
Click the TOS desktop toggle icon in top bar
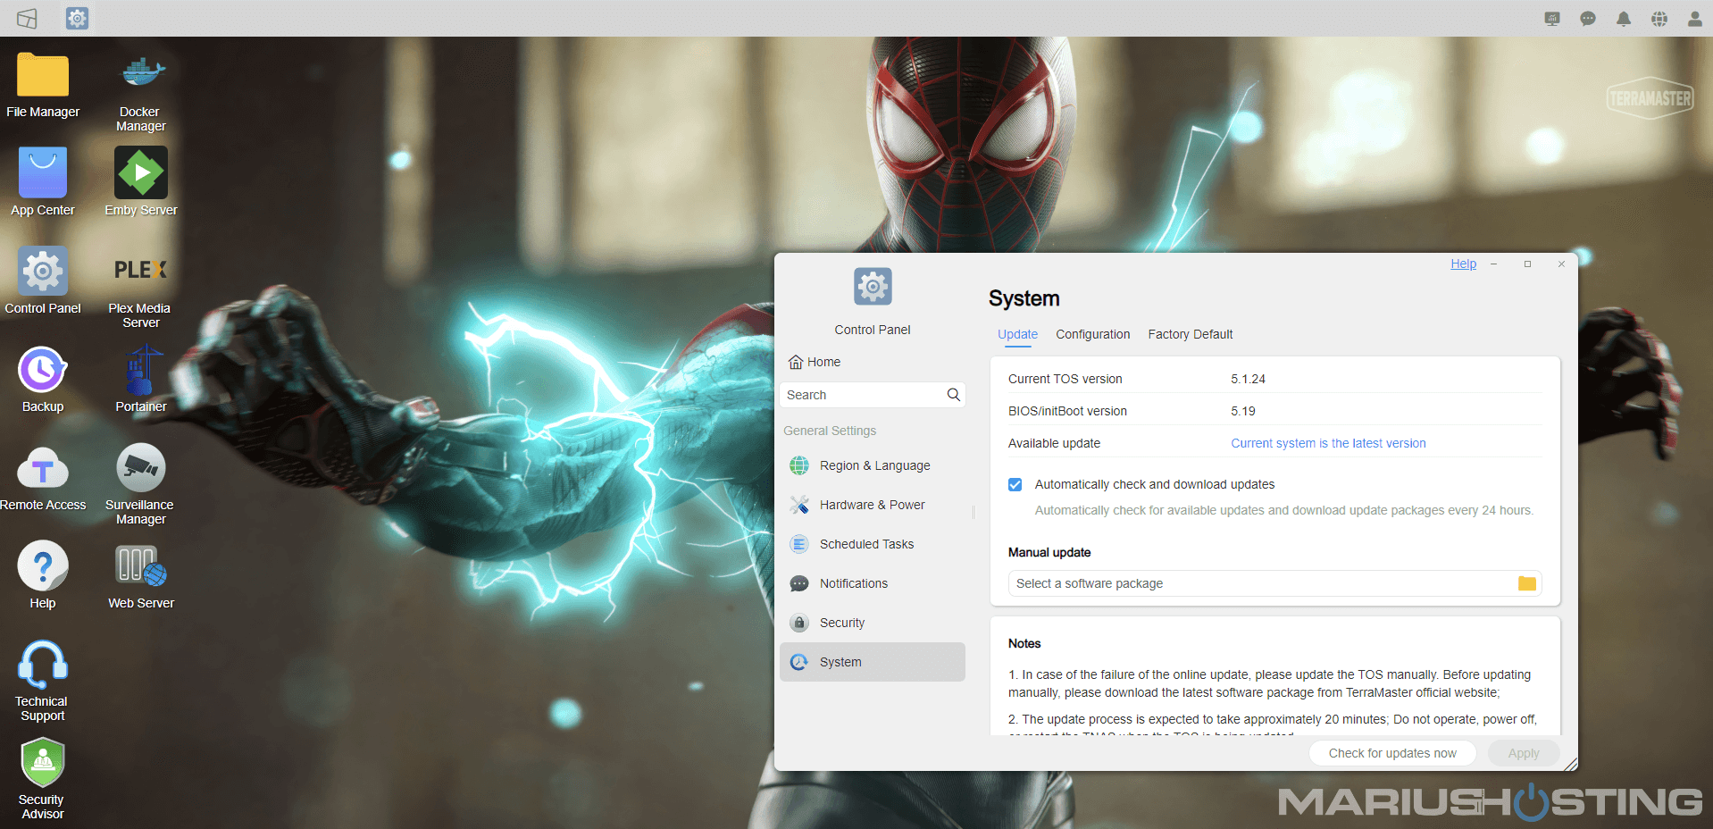[x=27, y=18]
